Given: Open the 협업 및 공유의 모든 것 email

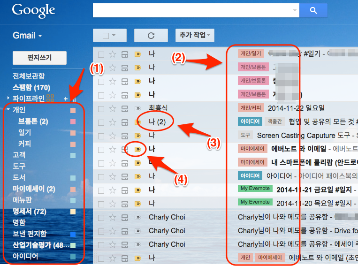Looking at the screenshot, I should (323, 122).
